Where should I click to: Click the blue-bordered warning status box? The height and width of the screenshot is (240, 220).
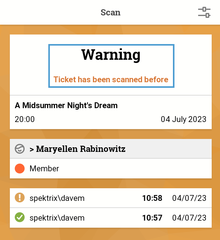tap(111, 66)
